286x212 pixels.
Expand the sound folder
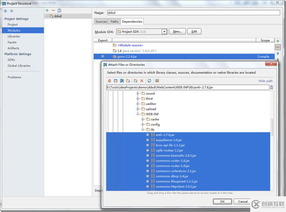138,94
